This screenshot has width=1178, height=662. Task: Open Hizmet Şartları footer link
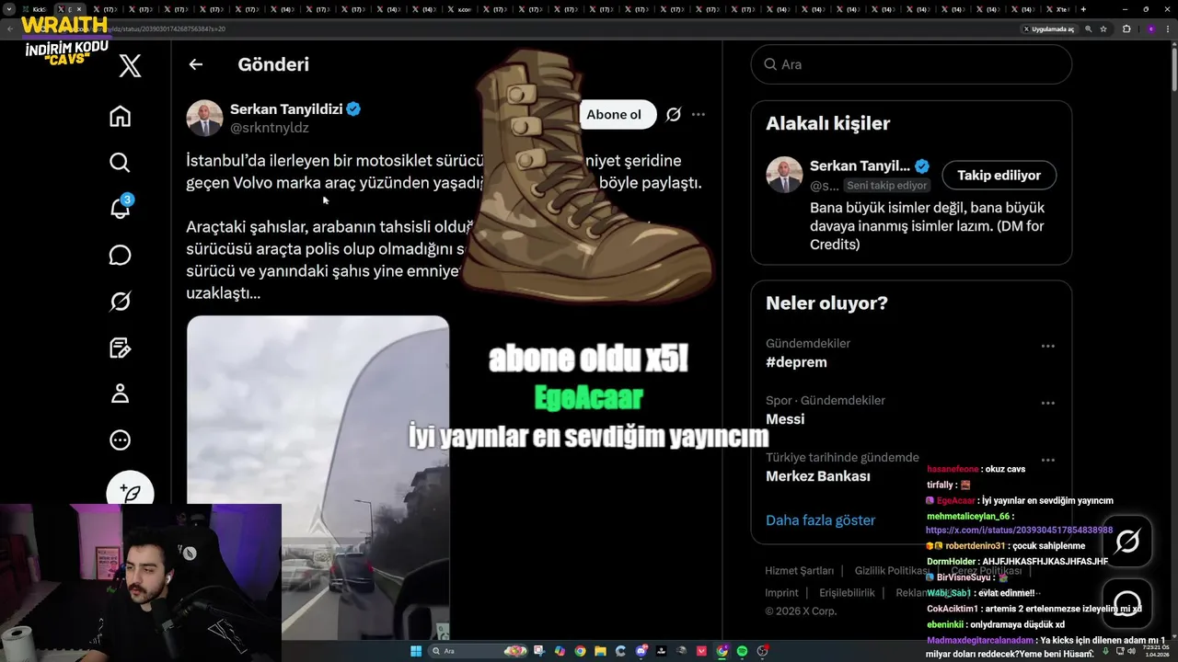pos(799,571)
